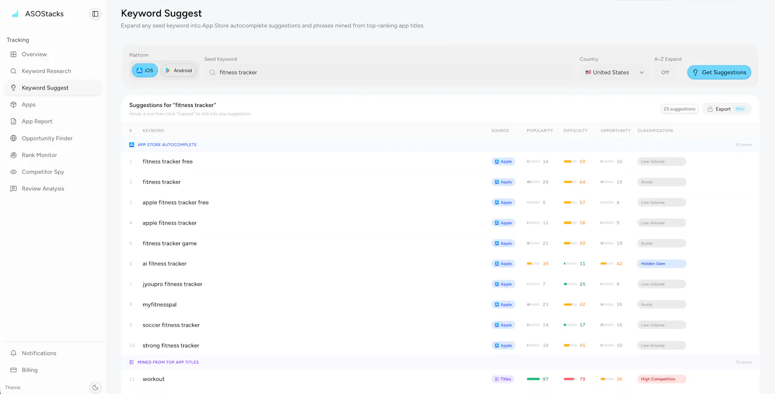Viewport: 774px width, 394px height.
Task: Open Keyword Research page
Action: coord(53,71)
